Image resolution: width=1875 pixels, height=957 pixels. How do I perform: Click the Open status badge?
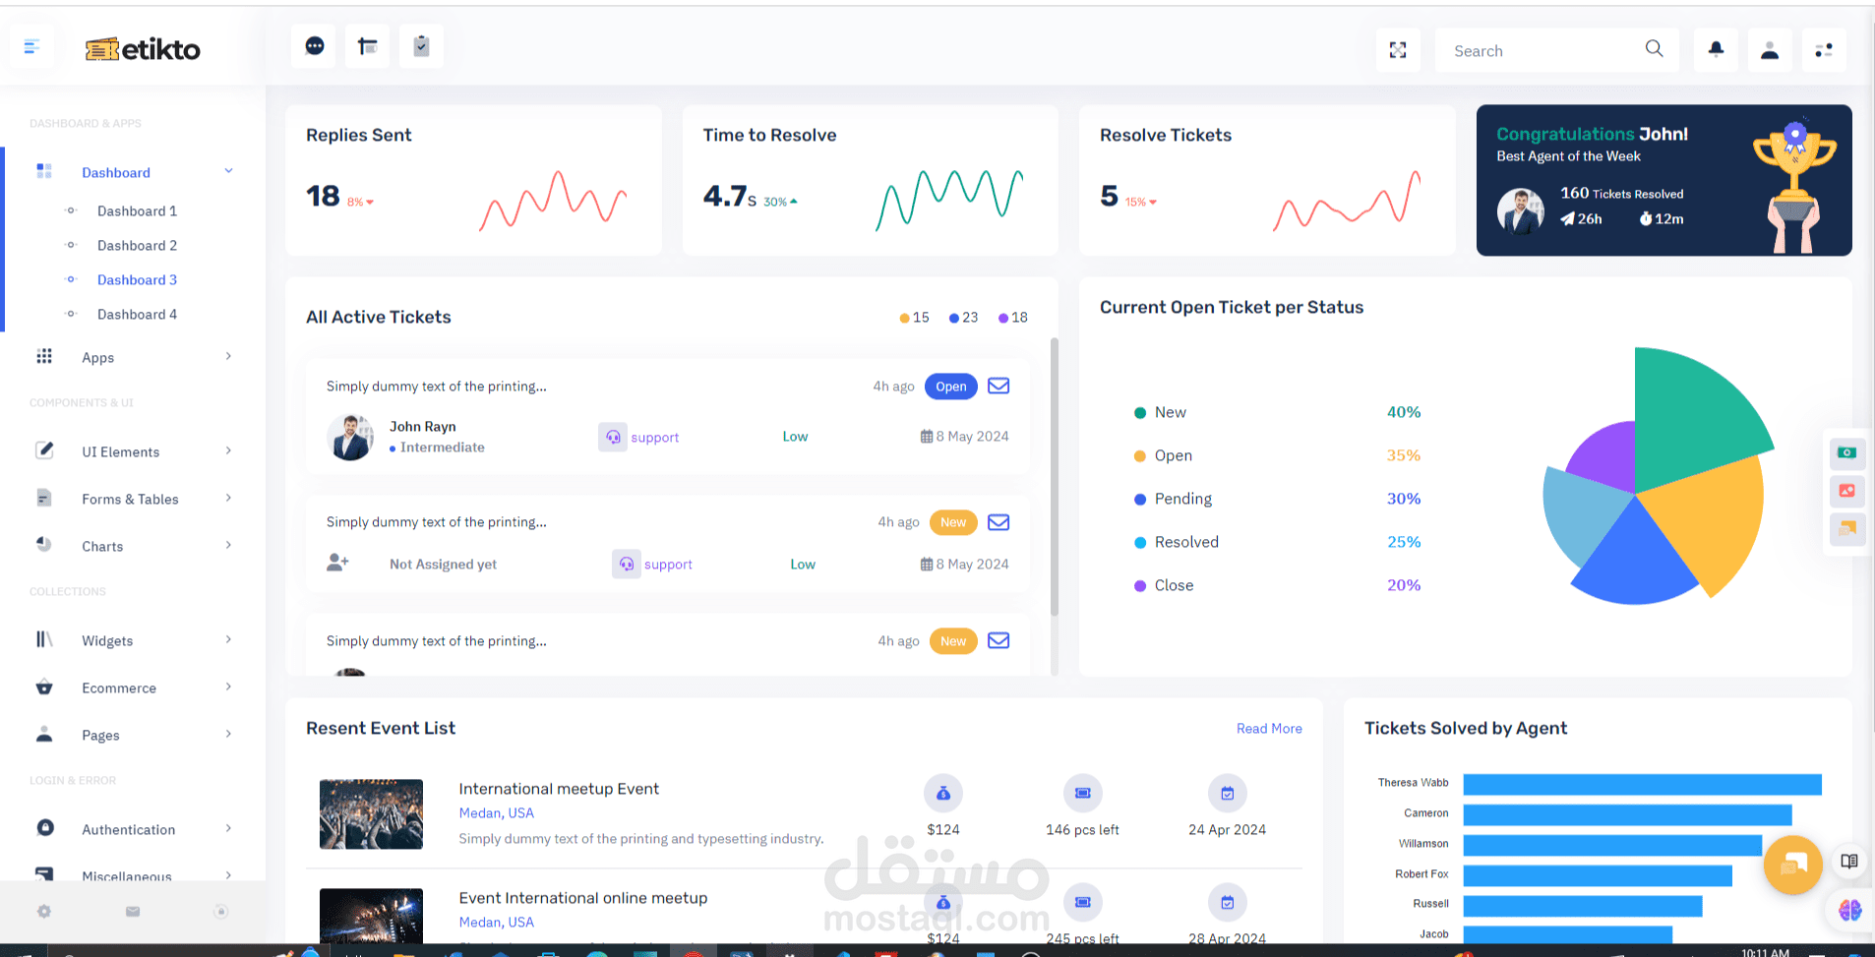(950, 387)
